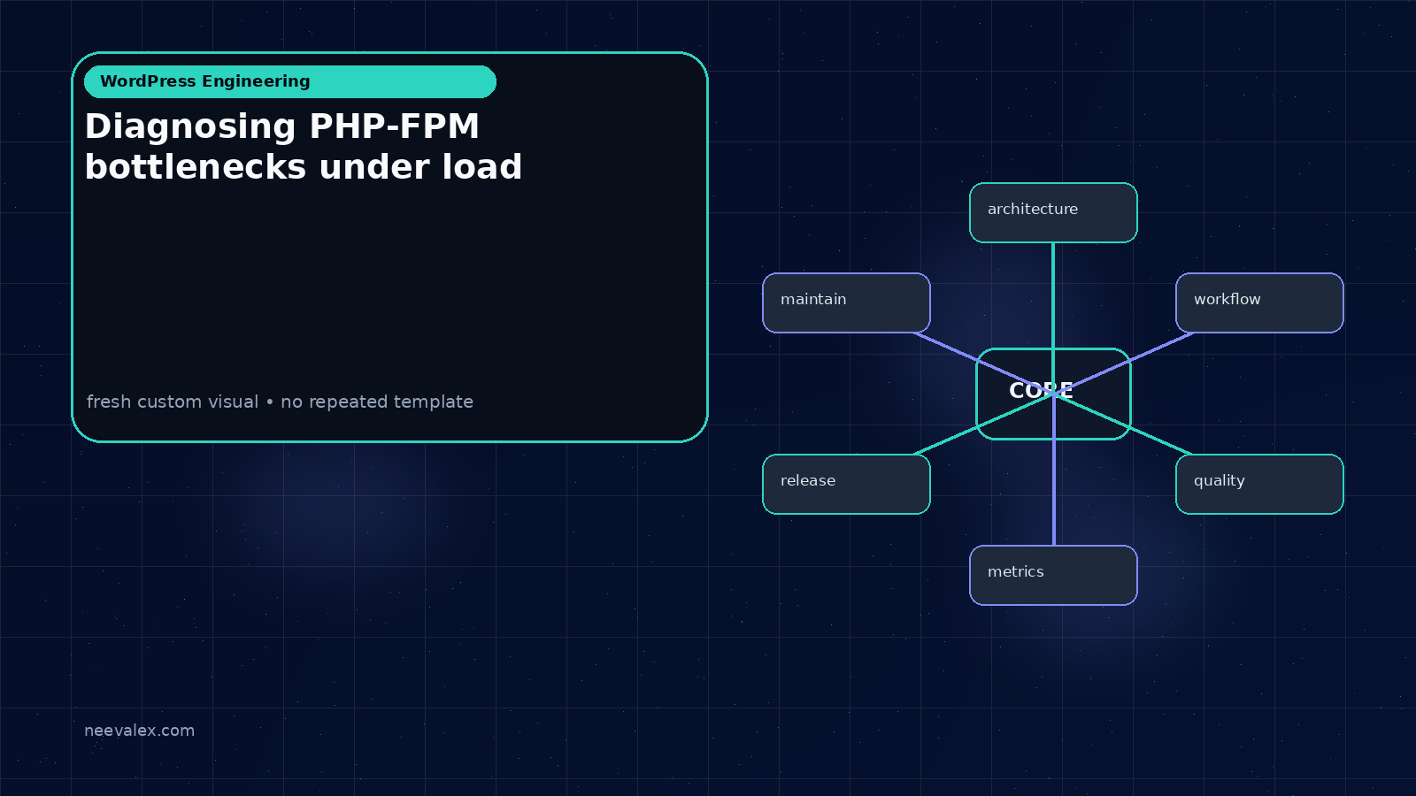1416x796 pixels.
Task: Click the workflow node
Action: coord(1259,302)
